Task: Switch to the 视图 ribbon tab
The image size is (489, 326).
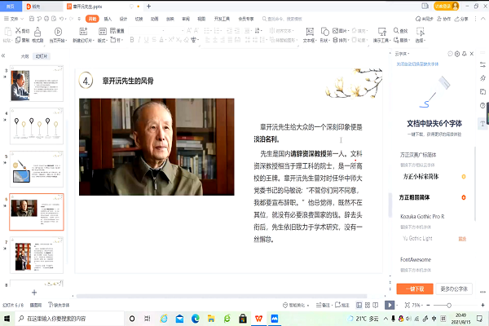Action: 200,17
